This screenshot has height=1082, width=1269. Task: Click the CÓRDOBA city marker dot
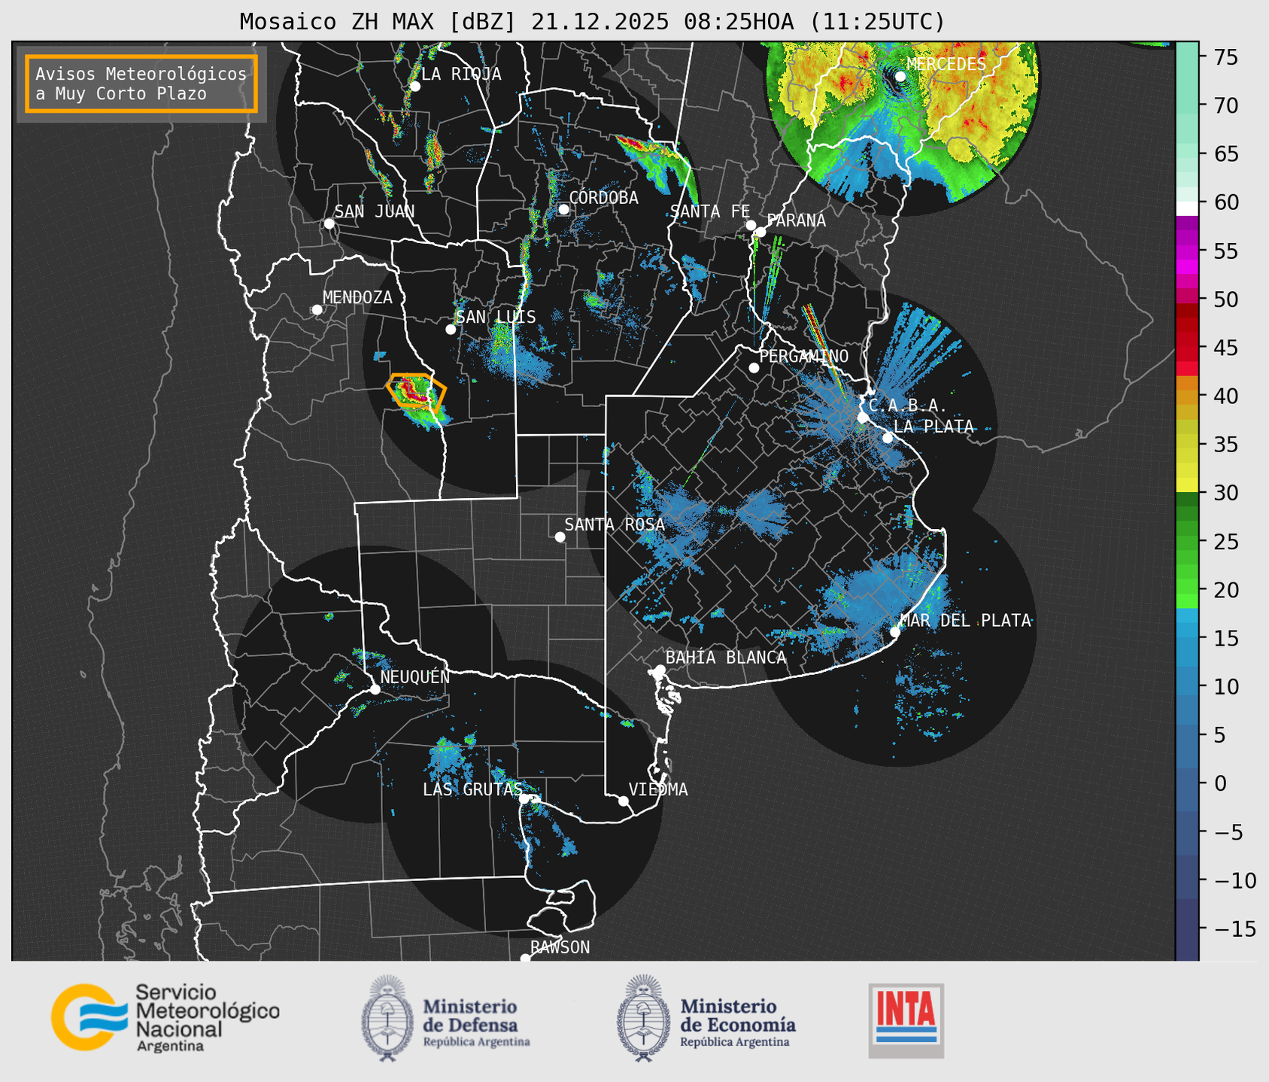point(563,209)
